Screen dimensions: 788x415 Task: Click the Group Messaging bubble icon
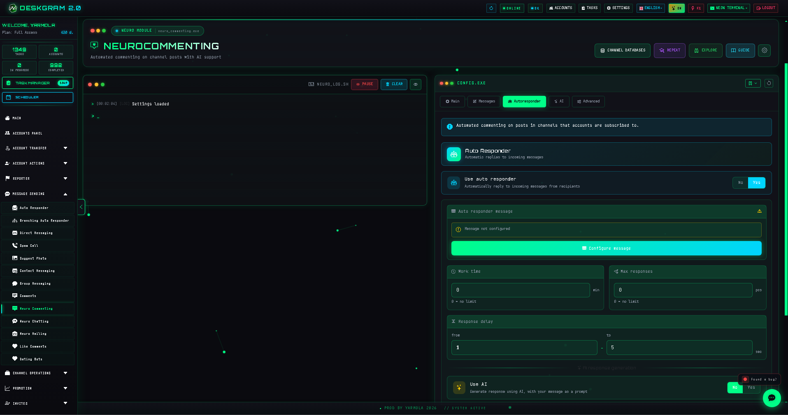click(15, 283)
